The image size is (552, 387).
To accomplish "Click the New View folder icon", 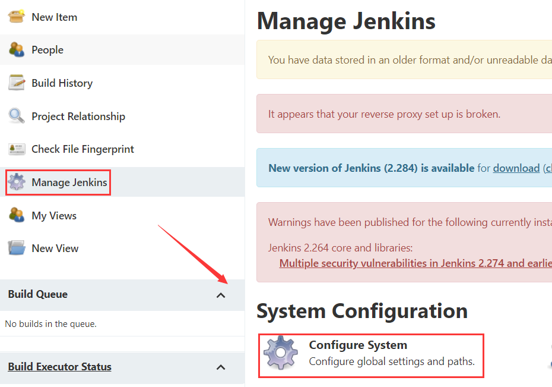I will click(17, 248).
